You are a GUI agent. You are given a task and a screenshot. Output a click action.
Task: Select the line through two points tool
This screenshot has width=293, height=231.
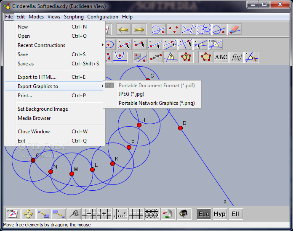click(x=125, y=45)
